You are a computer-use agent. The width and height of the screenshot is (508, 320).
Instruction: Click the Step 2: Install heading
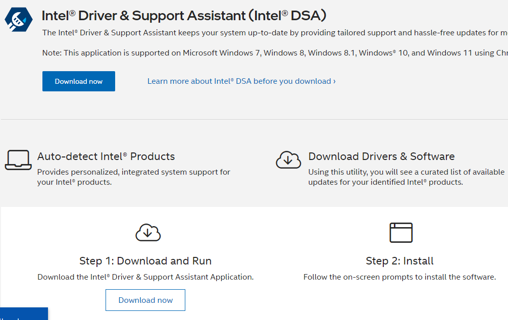pyautogui.click(x=399, y=261)
